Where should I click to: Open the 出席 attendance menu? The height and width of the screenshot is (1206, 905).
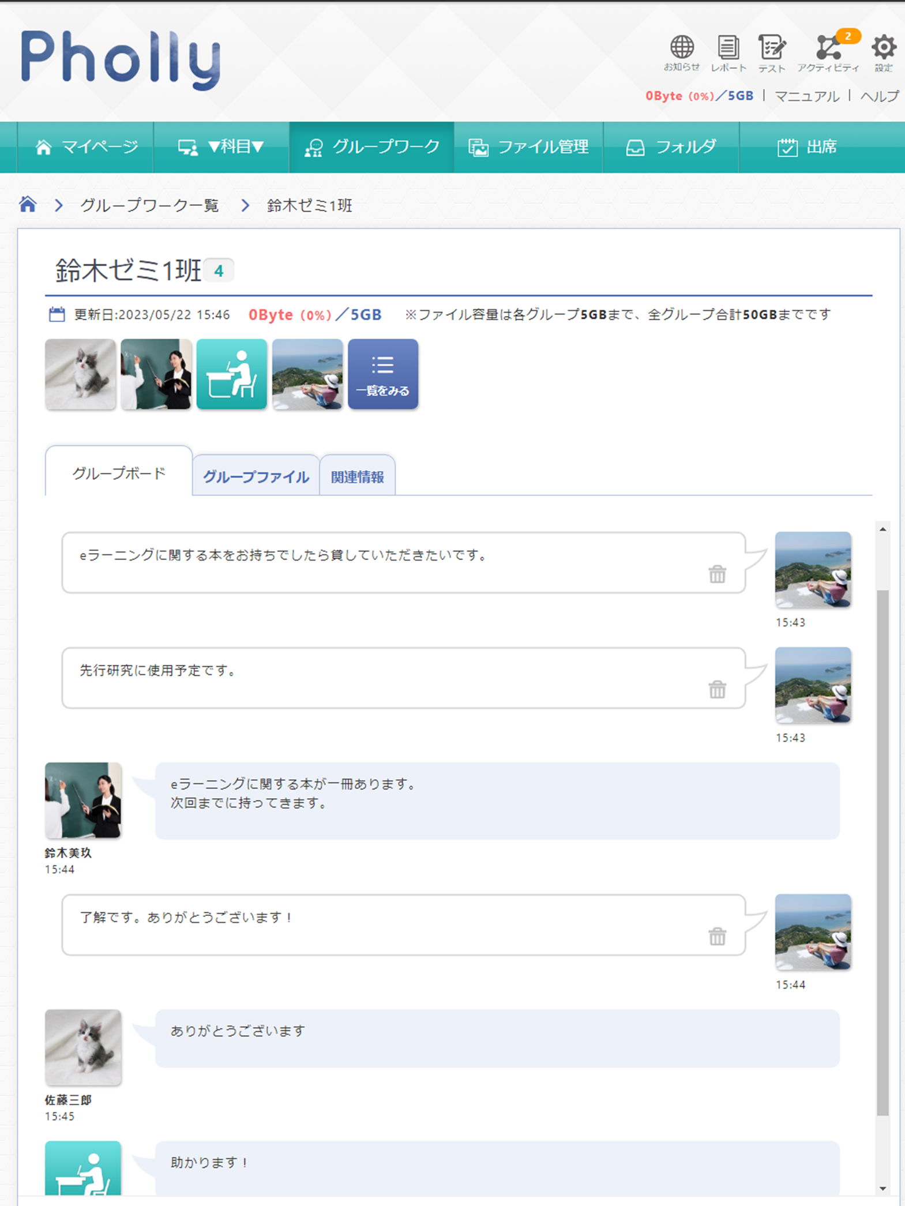click(x=806, y=147)
